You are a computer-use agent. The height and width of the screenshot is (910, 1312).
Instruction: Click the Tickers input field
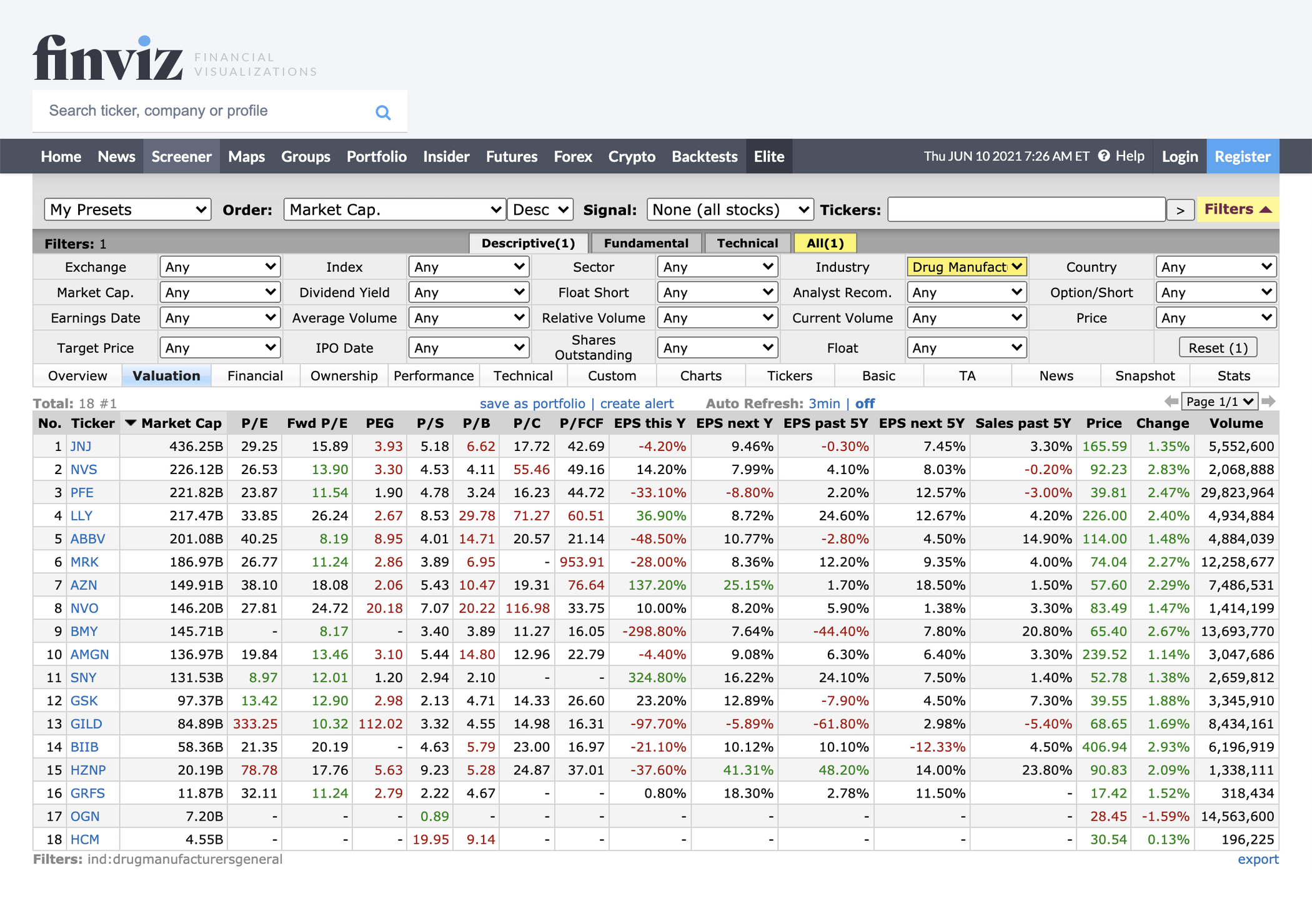click(1026, 209)
